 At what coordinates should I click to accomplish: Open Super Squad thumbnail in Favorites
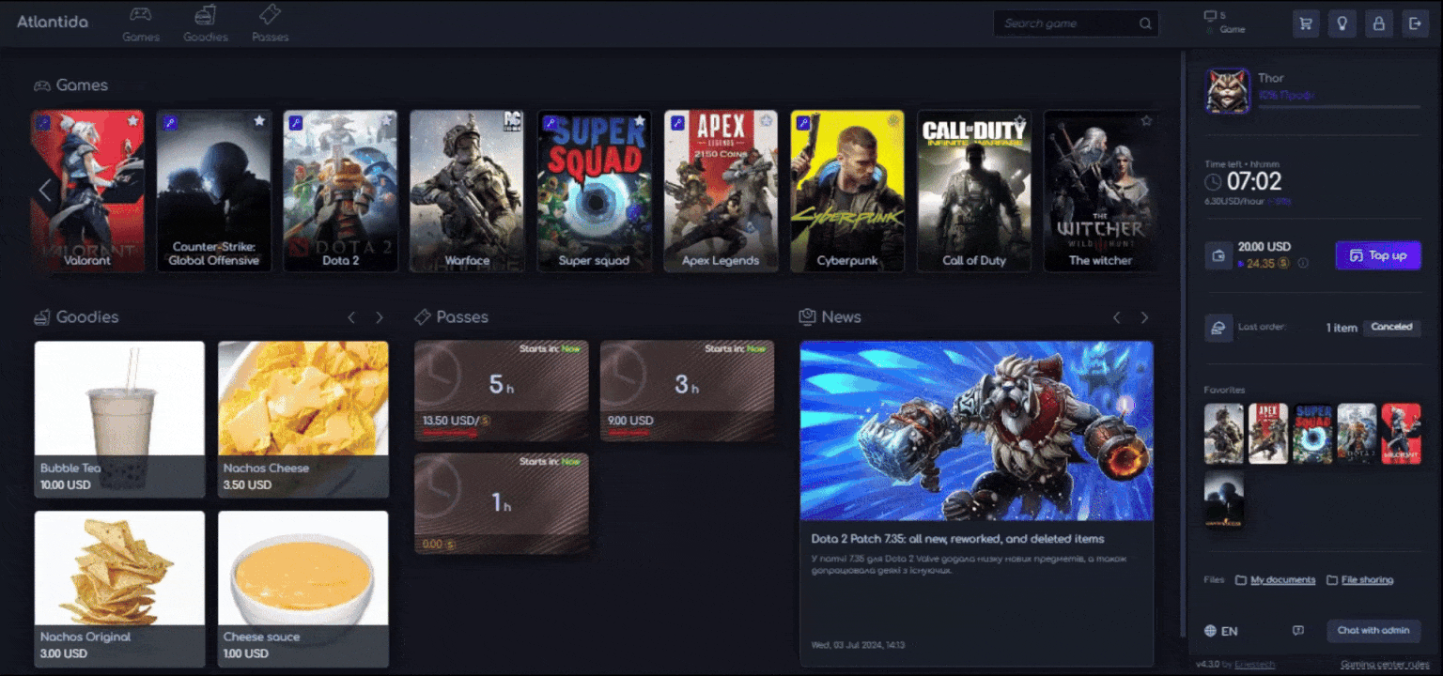click(1312, 434)
